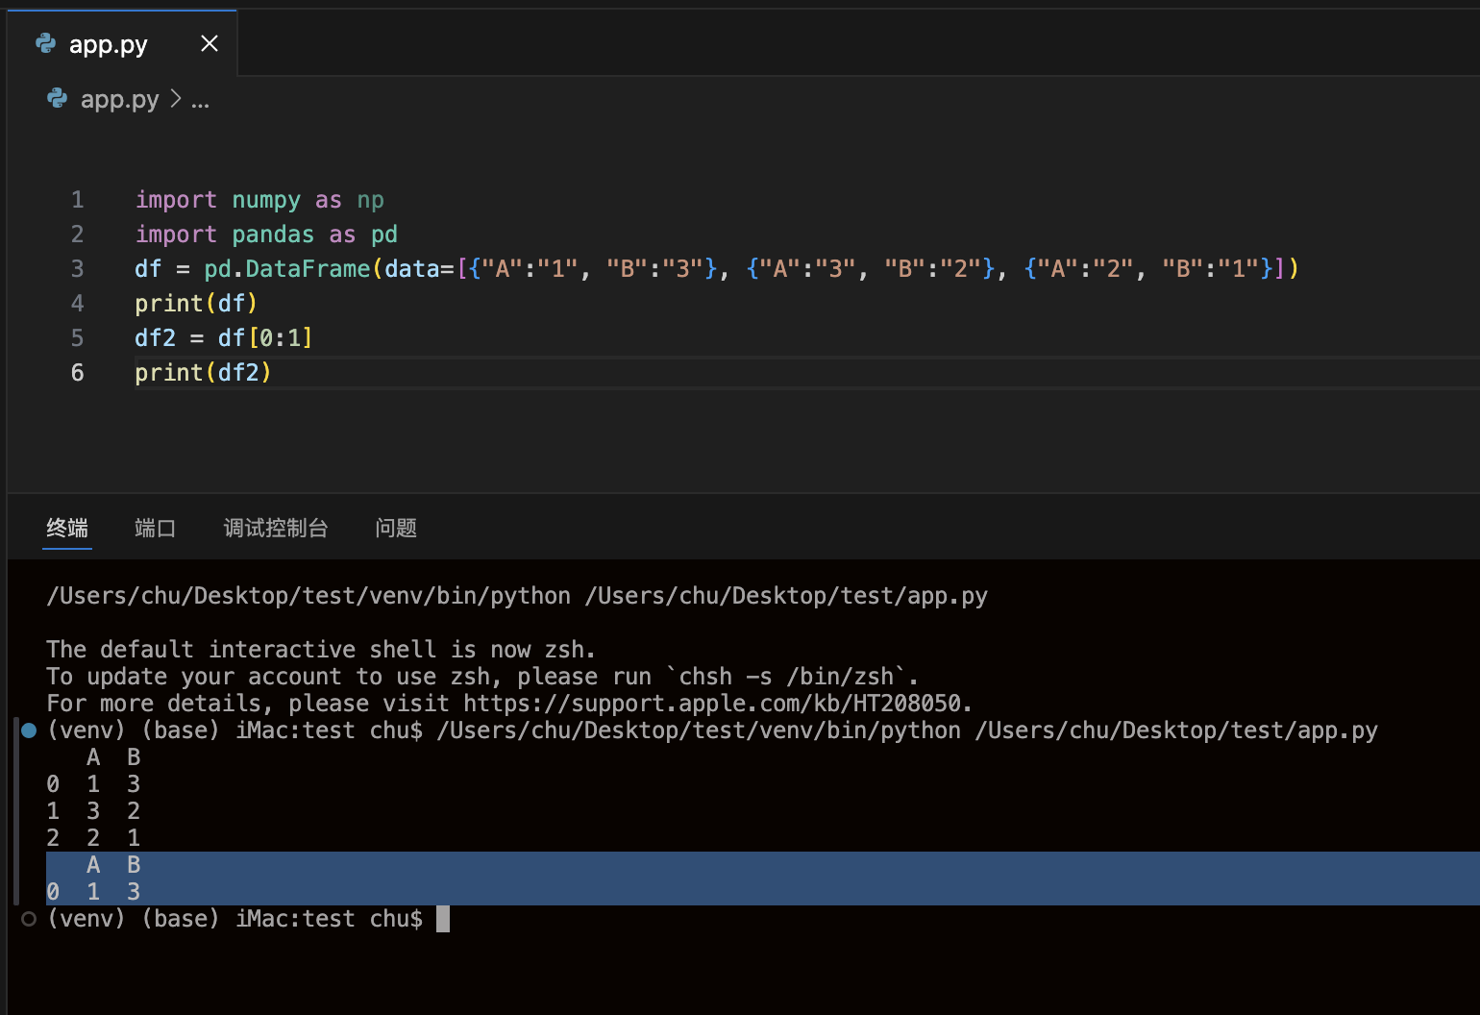Select the app.py breadcrumb label
Image resolution: width=1480 pixels, height=1015 pixels.
[119, 99]
